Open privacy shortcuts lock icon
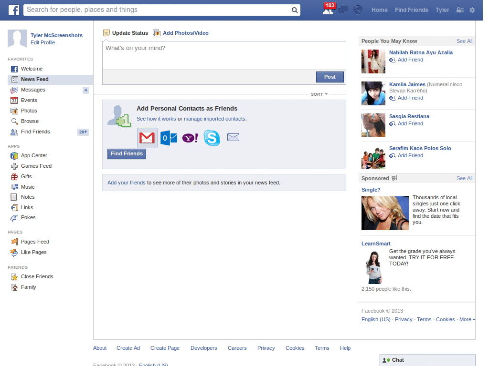Image resolution: width=489 pixels, height=366 pixels. 460,10
